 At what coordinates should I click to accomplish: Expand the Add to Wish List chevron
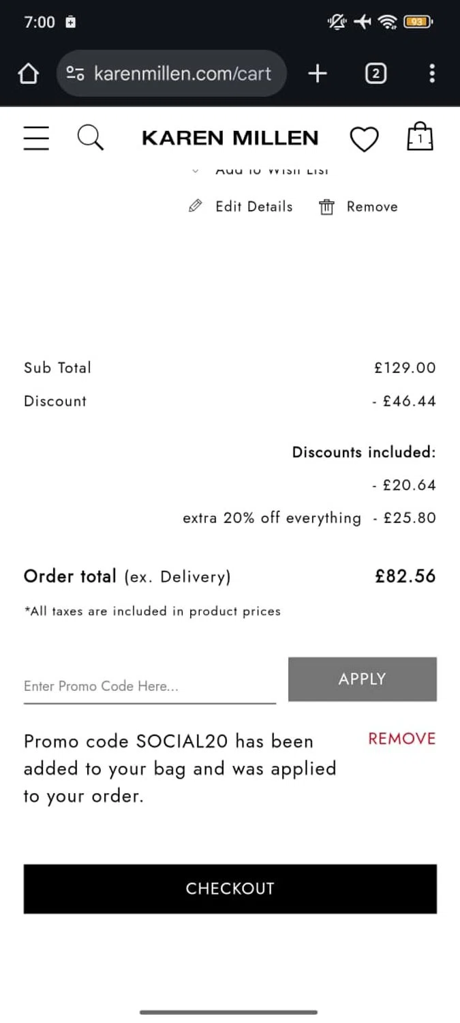(x=196, y=172)
